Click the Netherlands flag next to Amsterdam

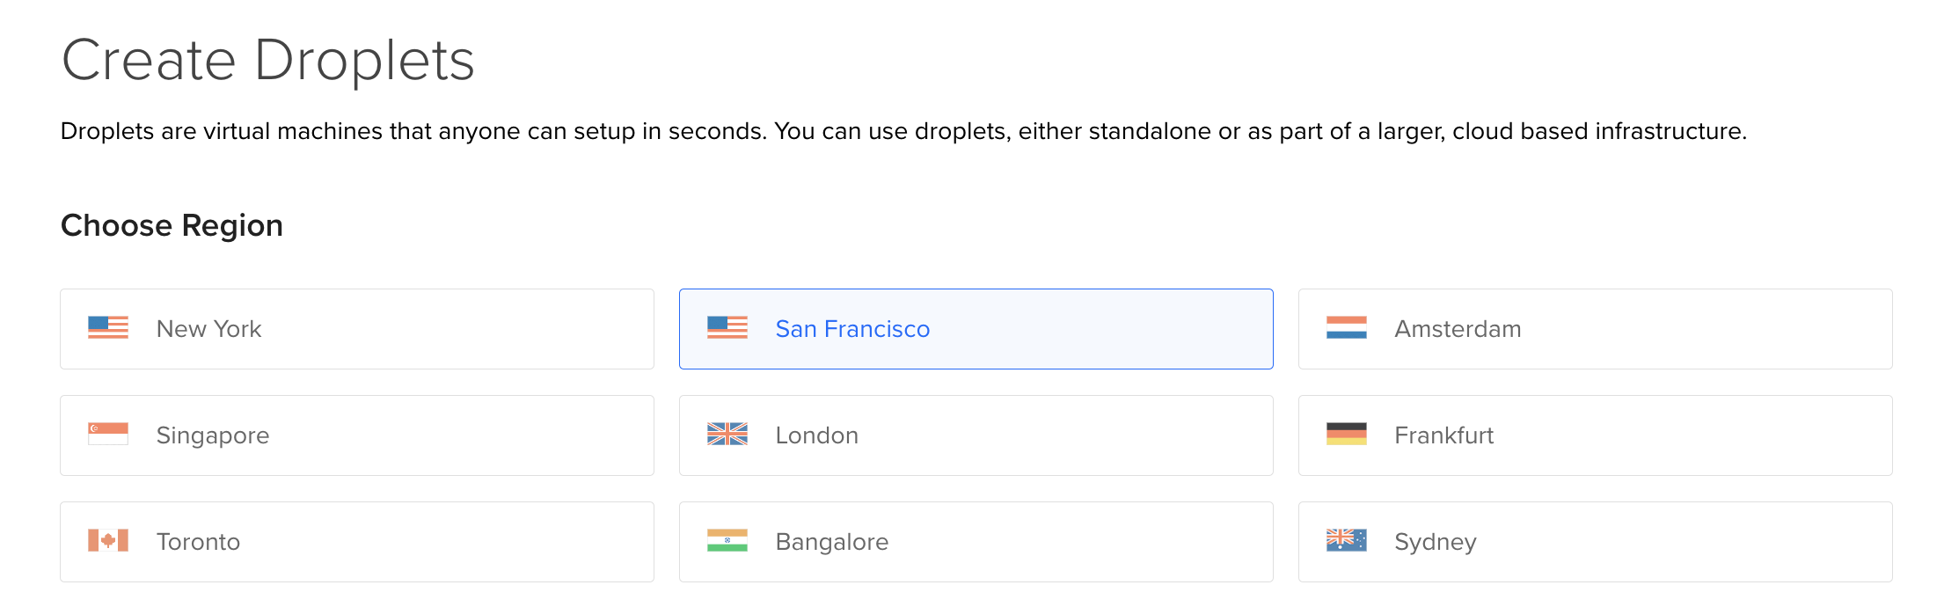[x=1347, y=328]
